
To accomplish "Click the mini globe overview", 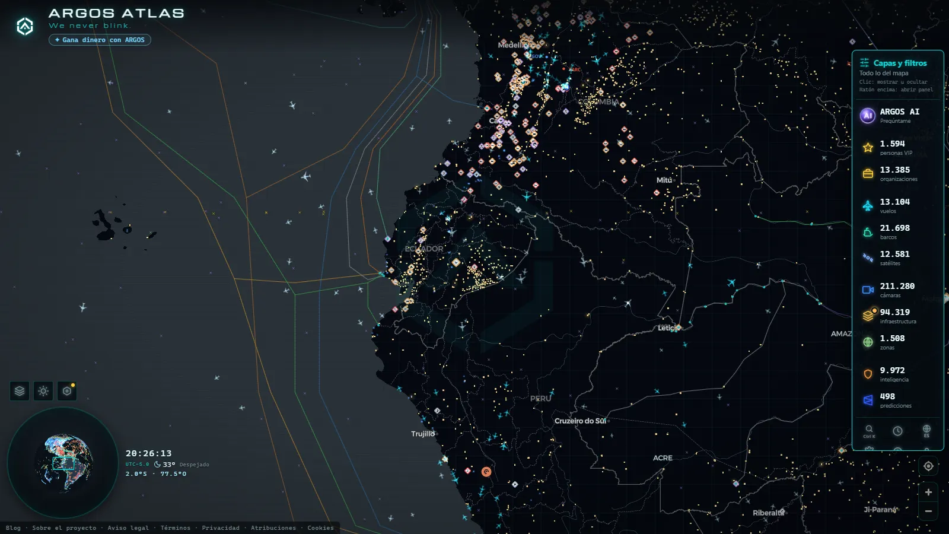I will coord(63,463).
